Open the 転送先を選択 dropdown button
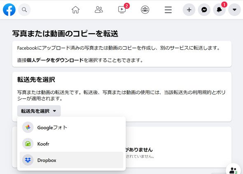 tap(39, 111)
